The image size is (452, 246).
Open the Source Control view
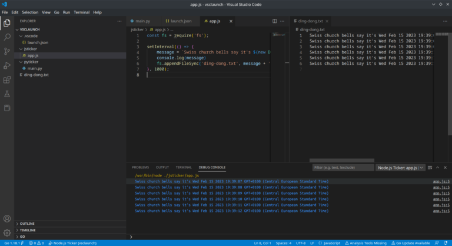tap(7, 51)
